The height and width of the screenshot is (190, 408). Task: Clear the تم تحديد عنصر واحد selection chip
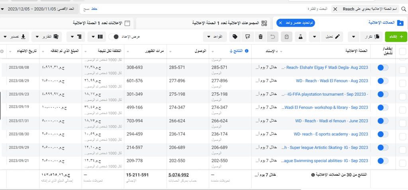[x=280, y=23]
